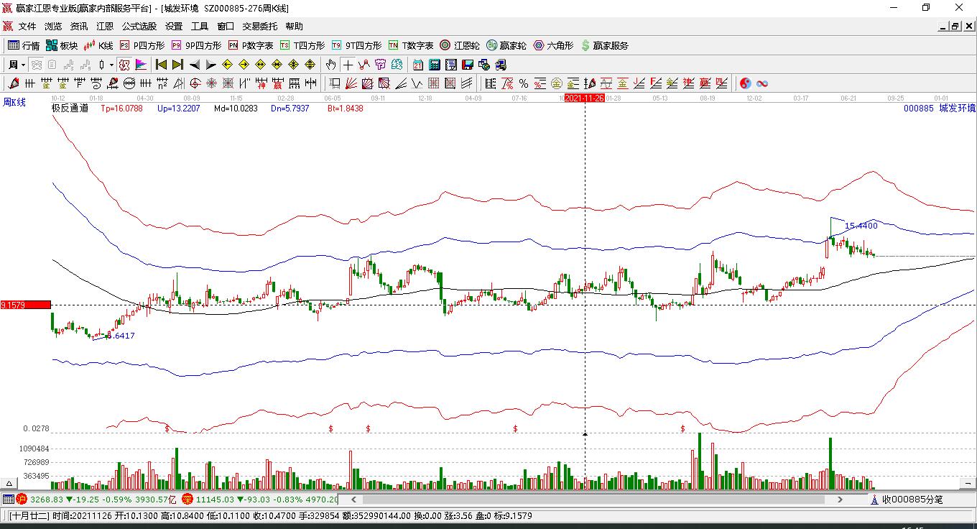
Task: Open the 六角形 hexagon tool
Action: (553, 45)
